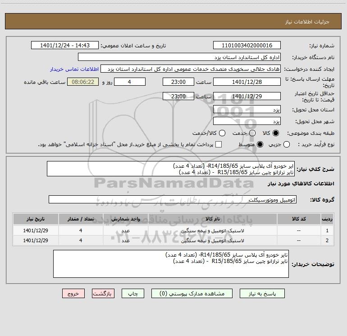Click the delivery province field یزد
This screenshot has width=347, height=336.
(247, 110)
